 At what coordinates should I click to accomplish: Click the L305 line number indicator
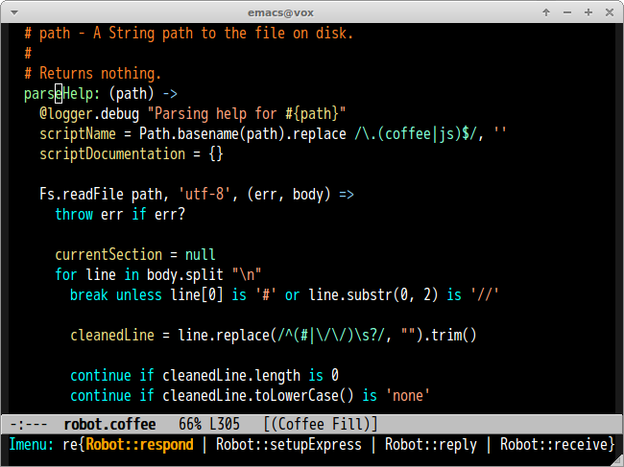point(225,424)
